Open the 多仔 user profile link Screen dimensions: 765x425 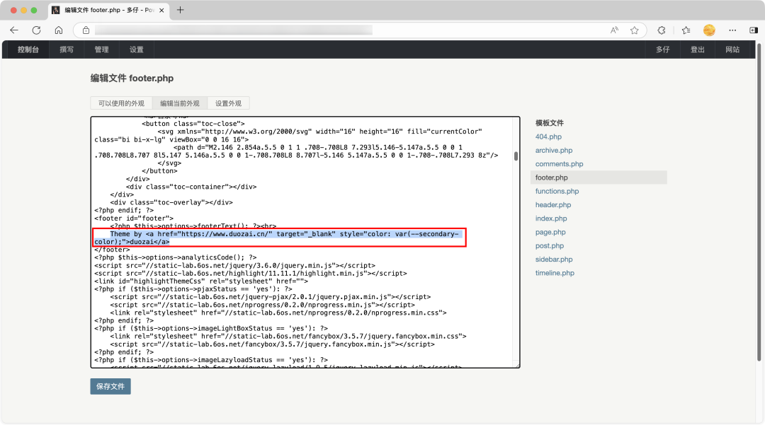(662, 50)
